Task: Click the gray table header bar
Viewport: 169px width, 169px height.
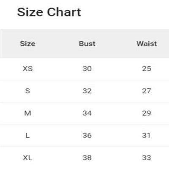Action: pyautogui.click(x=84, y=44)
